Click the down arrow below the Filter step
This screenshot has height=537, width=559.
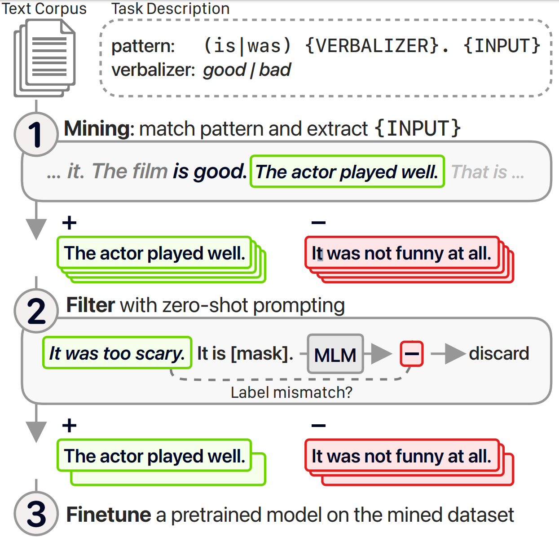[x=36, y=432]
